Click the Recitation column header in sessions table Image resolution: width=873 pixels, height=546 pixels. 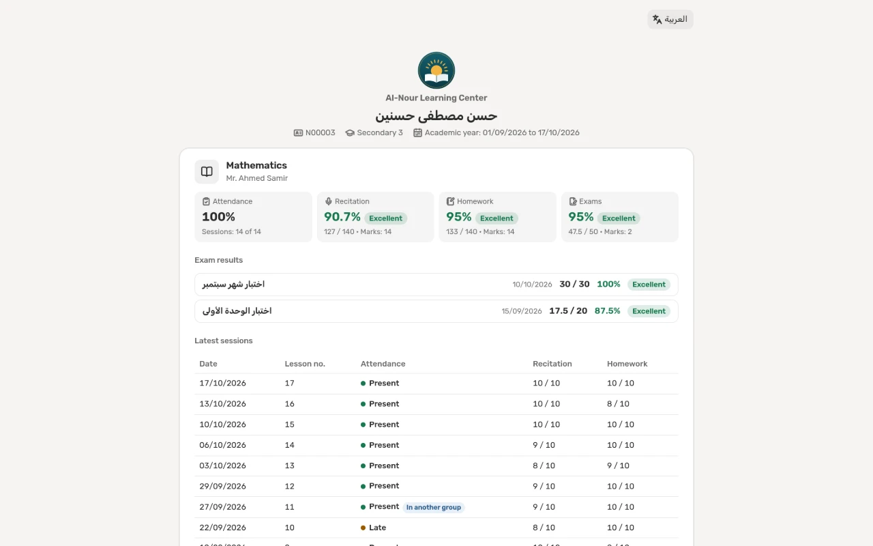[x=552, y=364]
